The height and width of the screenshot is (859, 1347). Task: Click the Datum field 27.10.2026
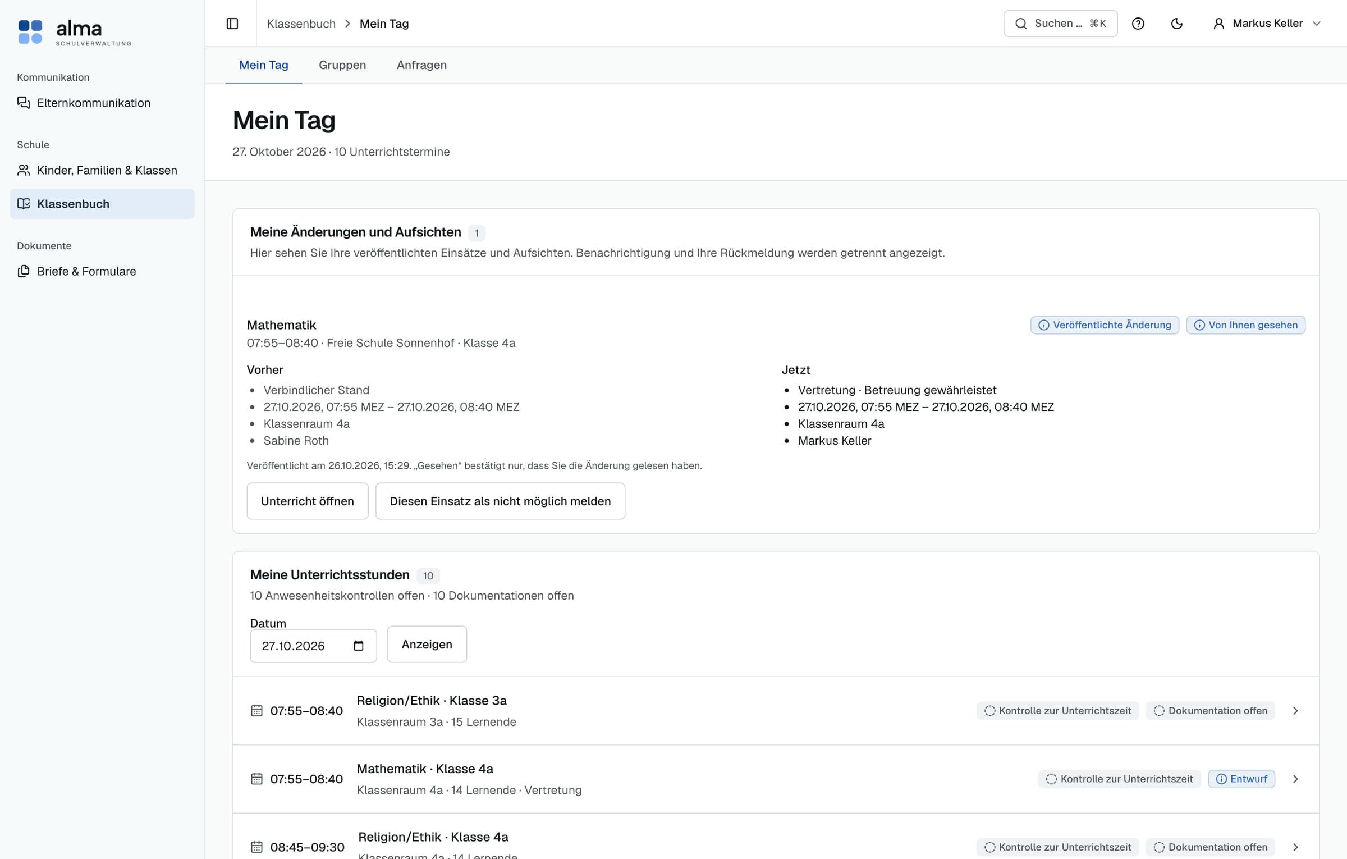[x=313, y=646]
